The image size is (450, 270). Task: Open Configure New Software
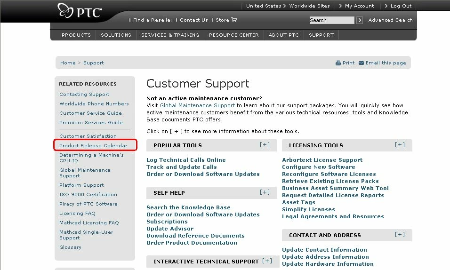319,167
